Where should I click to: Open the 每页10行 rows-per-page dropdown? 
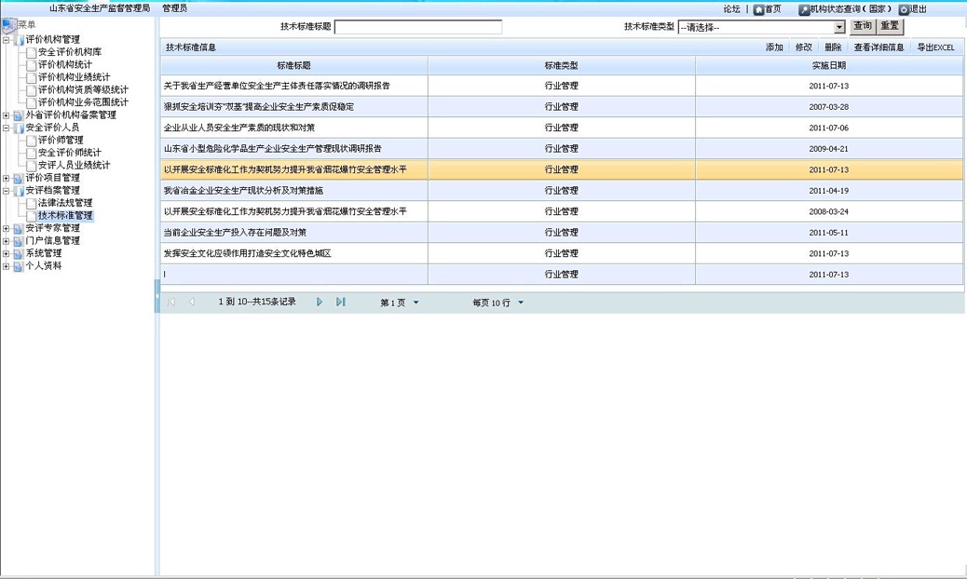(x=520, y=303)
